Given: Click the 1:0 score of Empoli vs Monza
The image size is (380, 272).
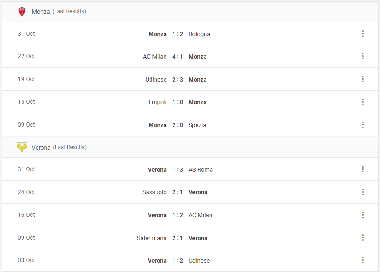Looking at the screenshot, I should point(178,102).
